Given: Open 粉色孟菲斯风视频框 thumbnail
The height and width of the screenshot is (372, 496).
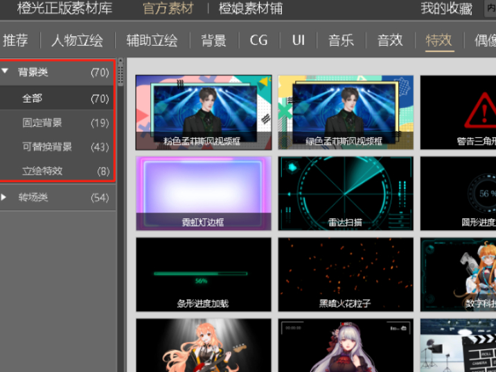Looking at the screenshot, I should 204,112.
